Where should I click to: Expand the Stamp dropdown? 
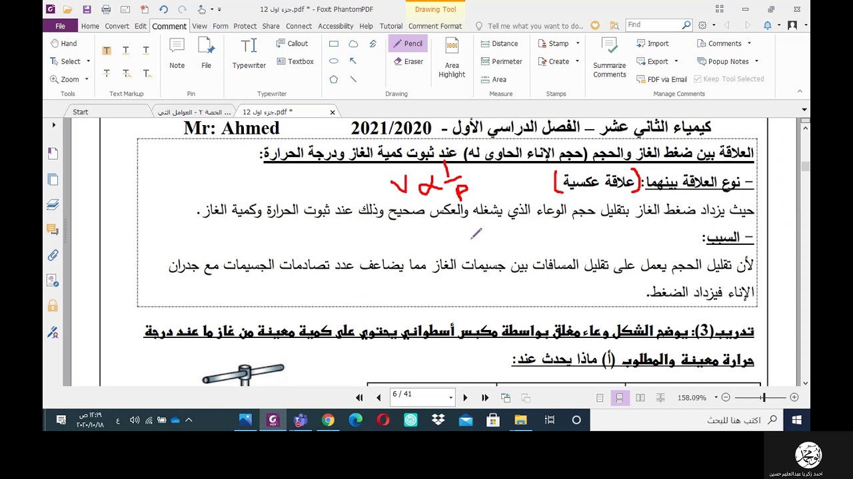[578, 43]
